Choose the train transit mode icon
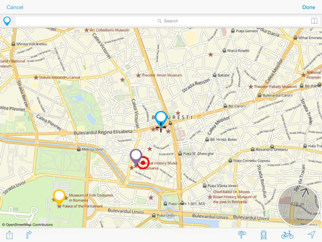The image size is (322, 242). tap(264, 235)
